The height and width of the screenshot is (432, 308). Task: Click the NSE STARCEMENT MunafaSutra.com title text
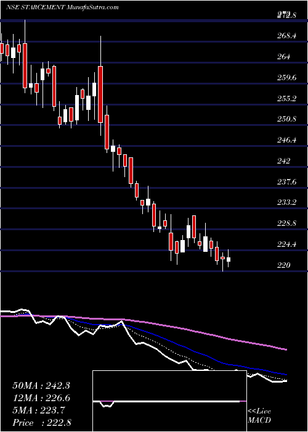tap(62, 7)
